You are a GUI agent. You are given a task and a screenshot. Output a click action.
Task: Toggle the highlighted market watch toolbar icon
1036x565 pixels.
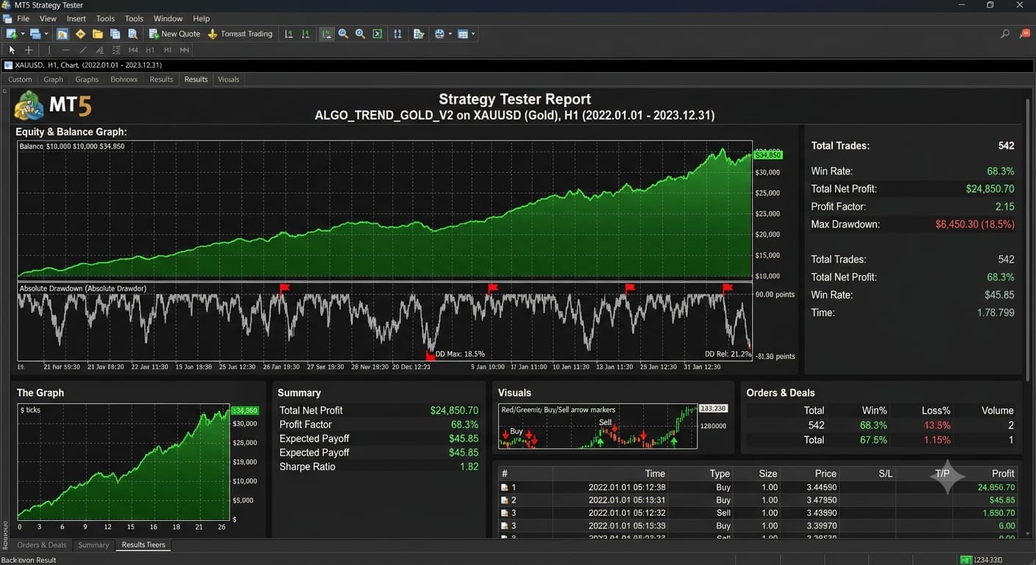click(63, 34)
